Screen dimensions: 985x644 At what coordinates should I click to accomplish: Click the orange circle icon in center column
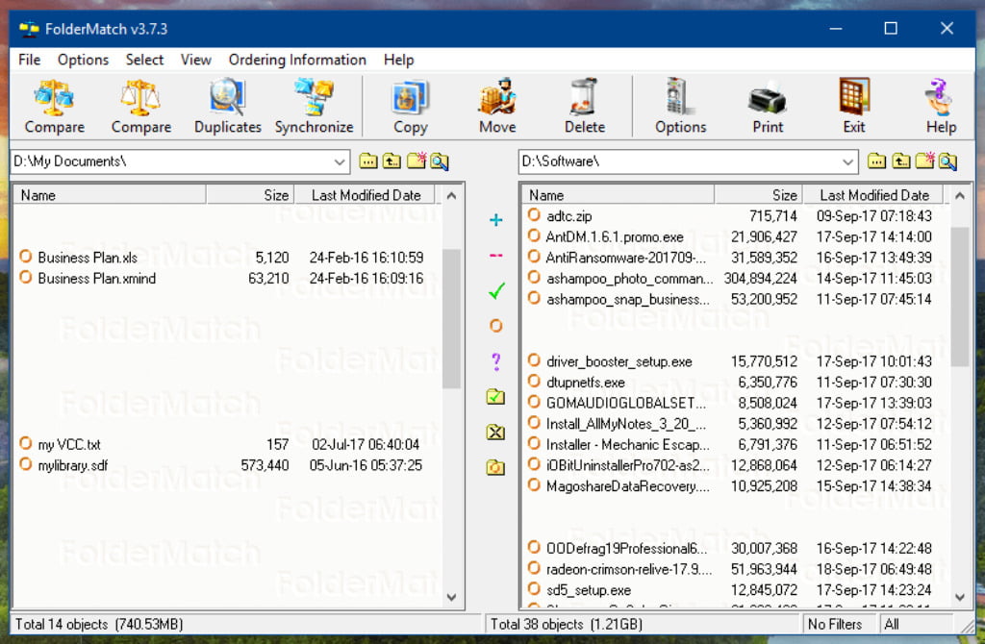point(495,326)
